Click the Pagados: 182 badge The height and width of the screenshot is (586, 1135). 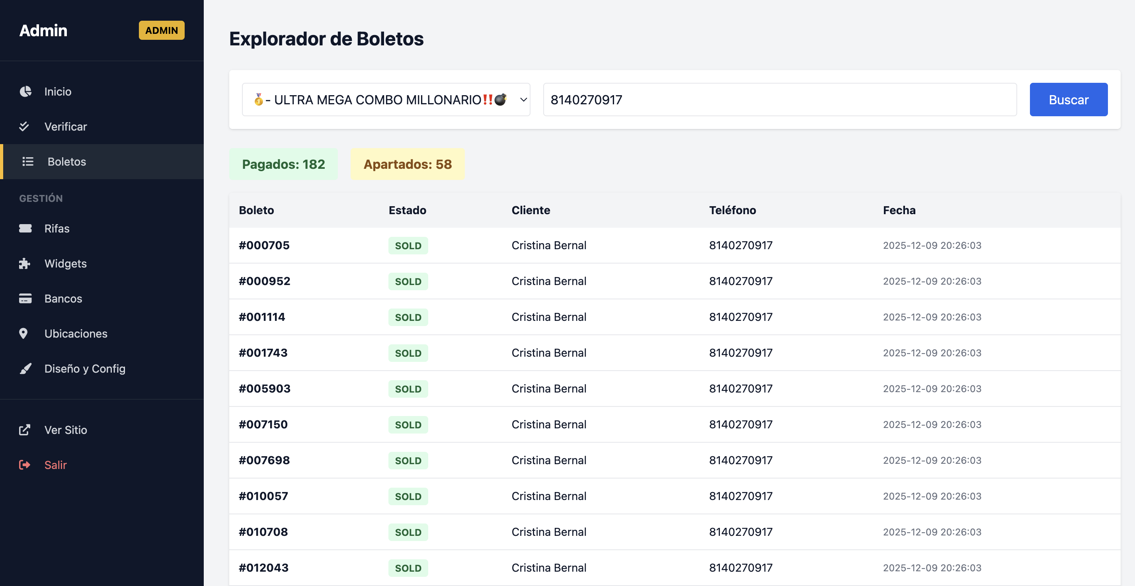pos(283,164)
